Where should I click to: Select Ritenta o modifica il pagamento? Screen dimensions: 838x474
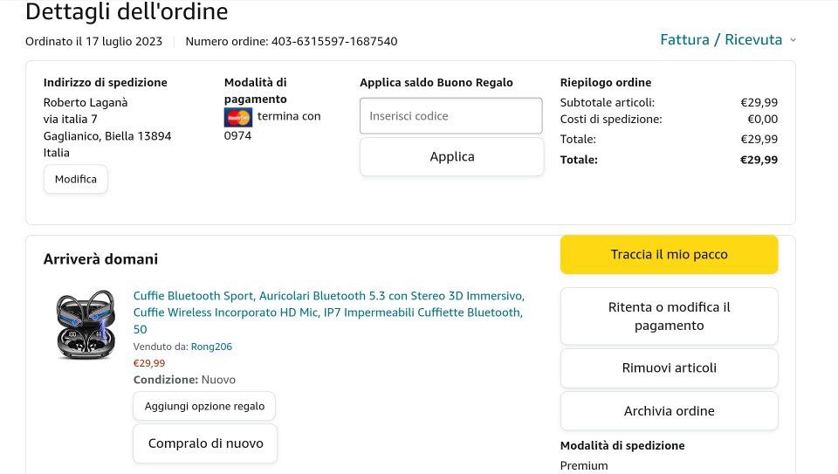(x=669, y=316)
